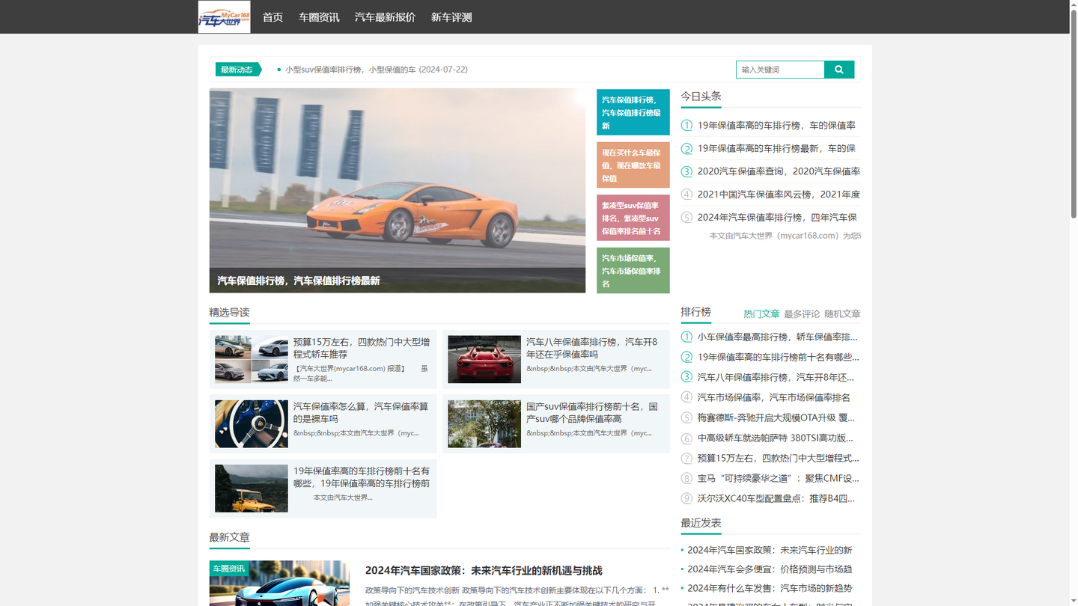Switch to the 热门文章 tab
This screenshot has width=1078, height=606.
click(x=761, y=314)
